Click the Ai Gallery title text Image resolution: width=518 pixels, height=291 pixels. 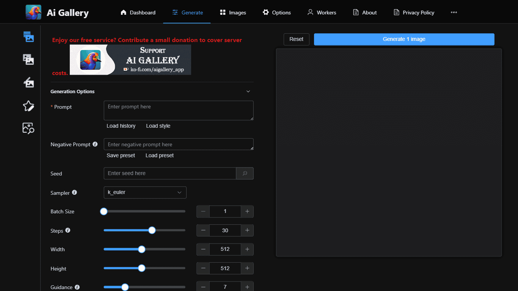point(67,13)
